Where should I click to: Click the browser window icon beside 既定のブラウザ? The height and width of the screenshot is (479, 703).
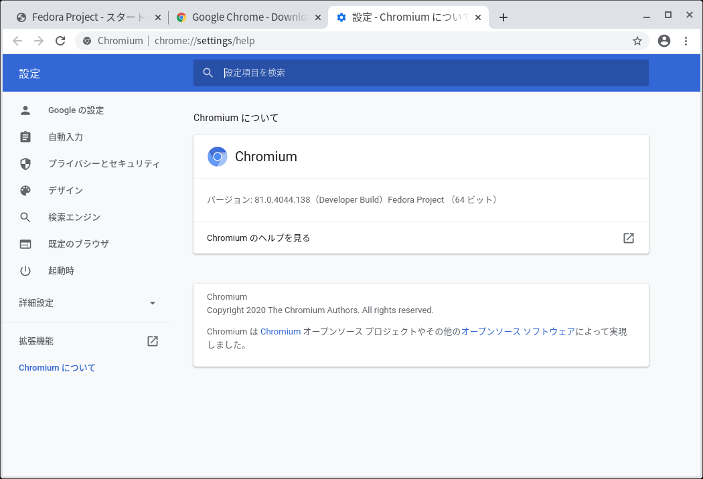coord(25,244)
